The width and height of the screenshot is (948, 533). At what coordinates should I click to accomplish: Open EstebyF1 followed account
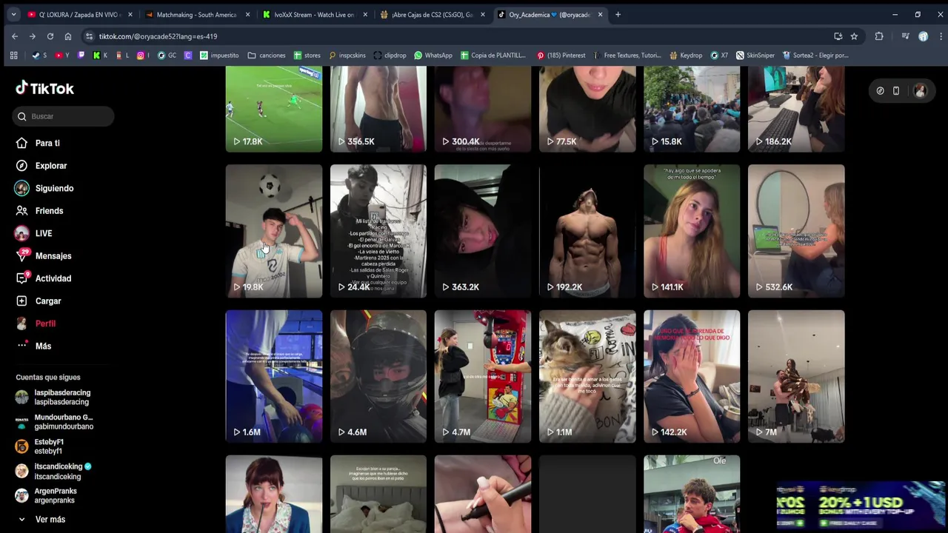[x=49, y=446]
